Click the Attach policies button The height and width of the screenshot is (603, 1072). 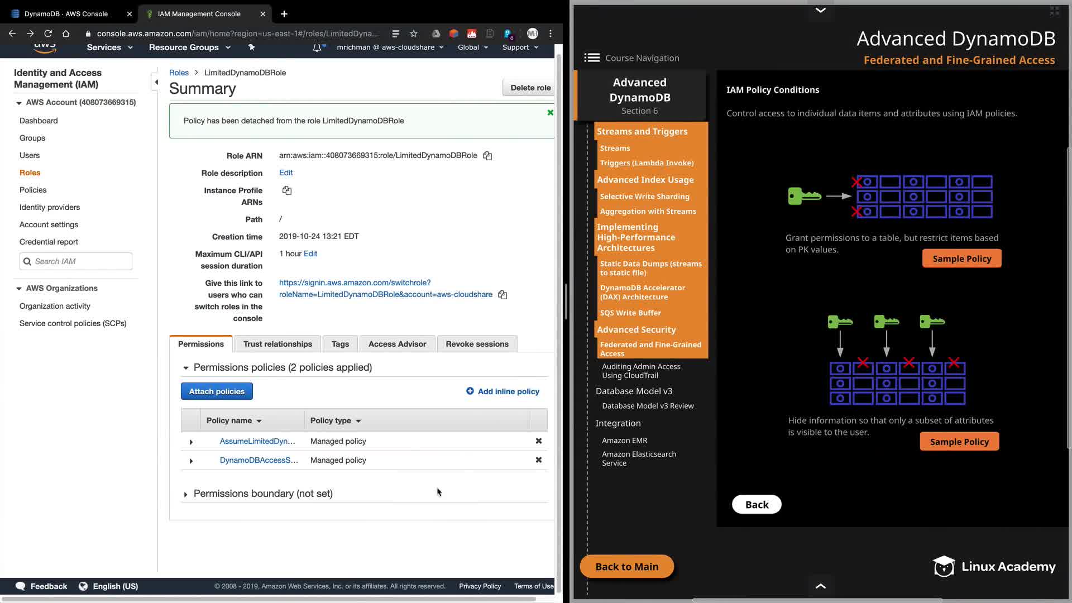pyautogui.click(x=217, y=391)
